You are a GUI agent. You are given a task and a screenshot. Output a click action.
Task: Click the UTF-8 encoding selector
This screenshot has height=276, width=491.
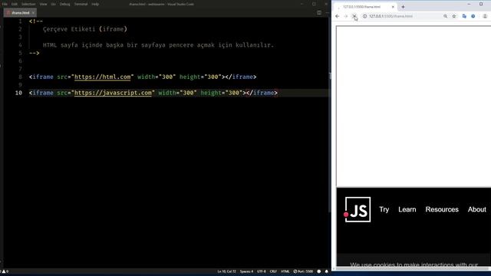pos(261,271)
